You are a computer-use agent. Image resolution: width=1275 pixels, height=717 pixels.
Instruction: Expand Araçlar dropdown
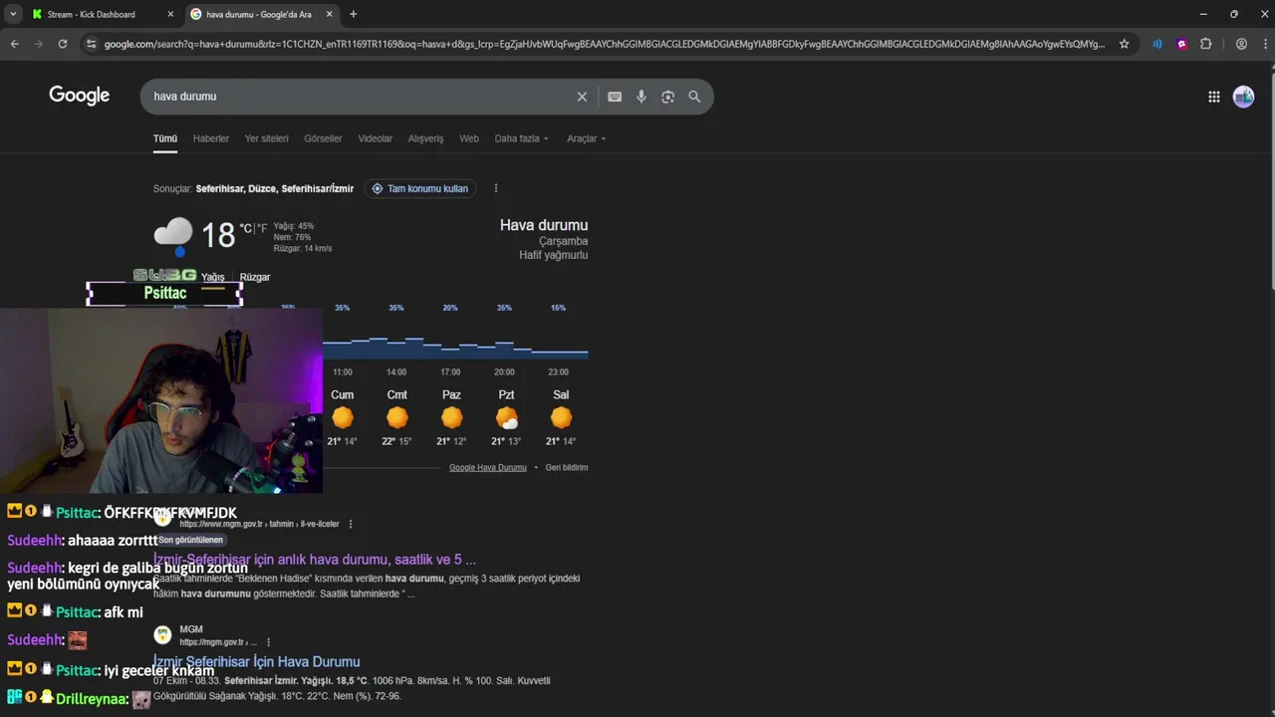[586, 138]
